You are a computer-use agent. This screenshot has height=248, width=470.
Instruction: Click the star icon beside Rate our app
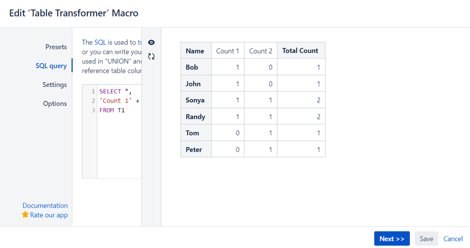click(x=25, y=215)
